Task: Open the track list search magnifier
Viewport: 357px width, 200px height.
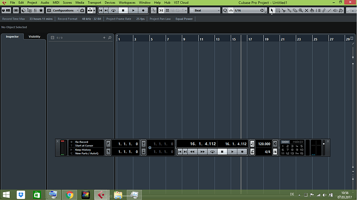Action: [x=110, y=38]
